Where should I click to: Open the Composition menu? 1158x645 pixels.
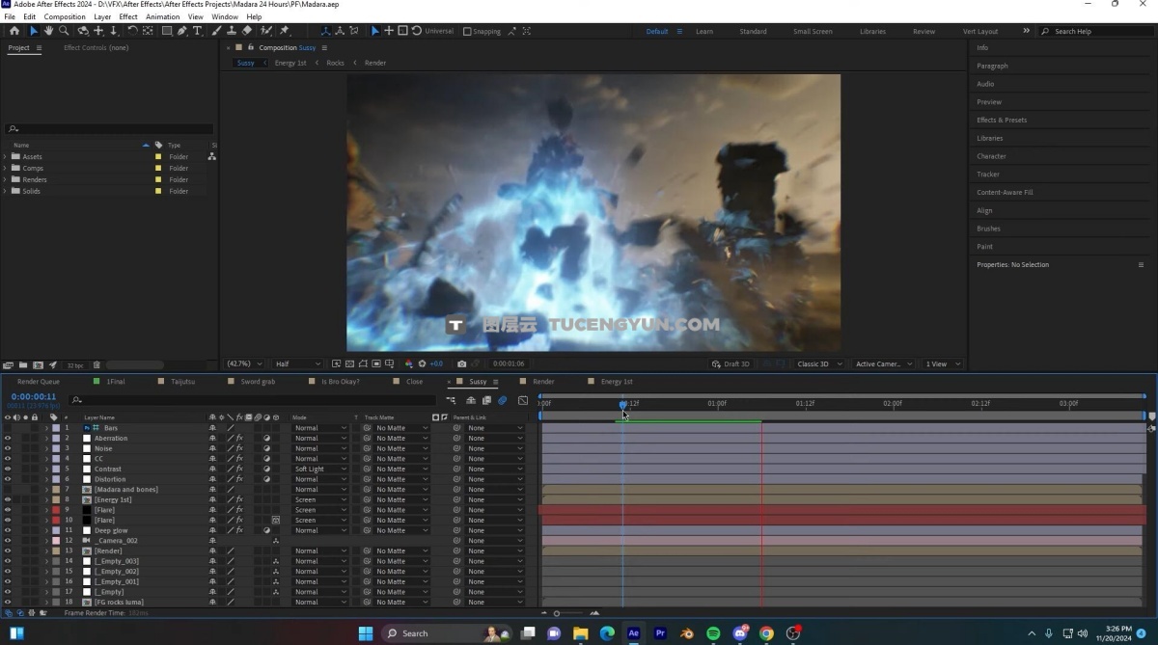click(x=65, y=17)
